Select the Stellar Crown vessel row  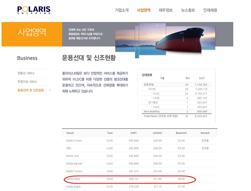pyautogui.click(x=140, y=140)
